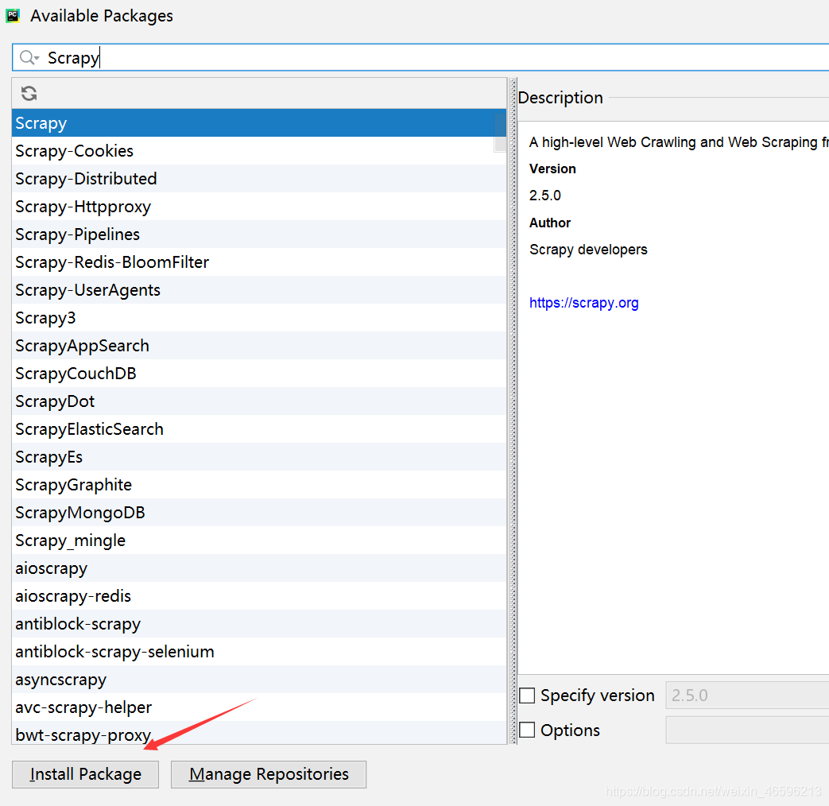Viewport: 829px width, 806px height.
Task: Click the reload package list icon
Action: pyautogui.click(x=29, y=94)
